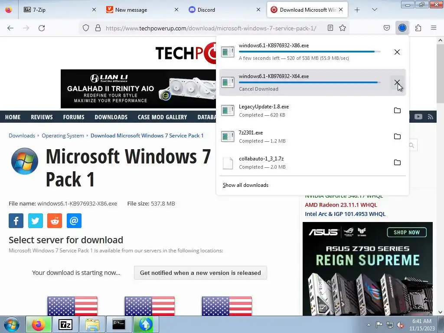This screenshot has width=444, height=333.
Task: Click the taskbar clock showing 6:41 AM
Action: 421,325
